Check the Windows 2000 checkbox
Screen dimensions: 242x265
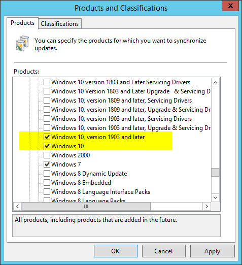47,155
